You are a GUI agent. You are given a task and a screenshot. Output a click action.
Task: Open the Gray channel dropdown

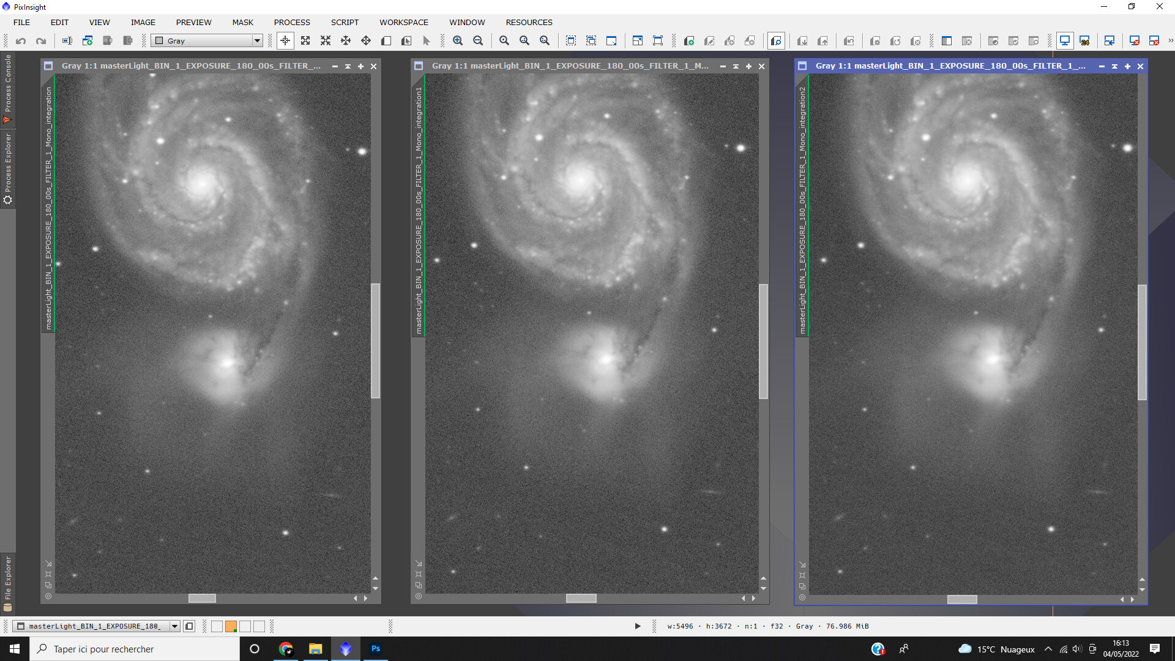[x=257, y=41]
